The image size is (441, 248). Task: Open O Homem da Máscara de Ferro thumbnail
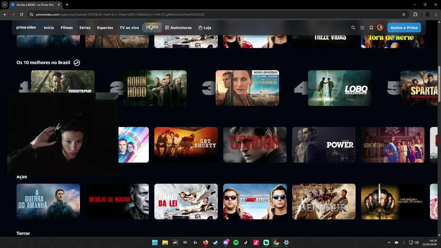click(x=393, y=201)
